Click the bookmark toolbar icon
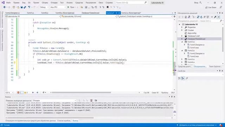 (x=108, y=7)
